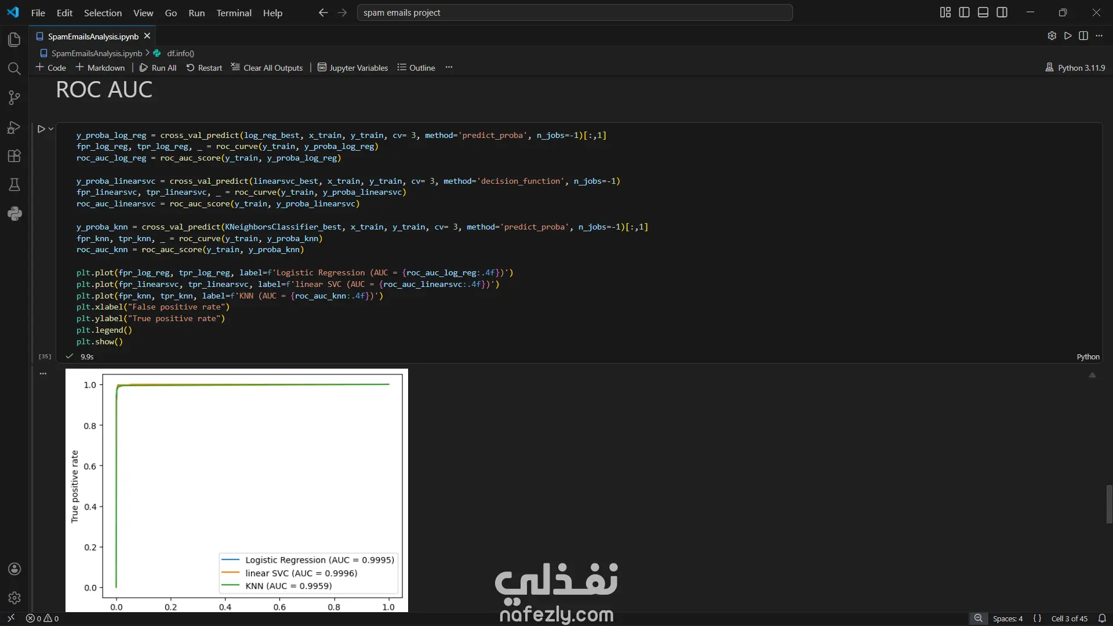
Task: Open the Customize Layout icon
Action: click(x=945, y=12)
